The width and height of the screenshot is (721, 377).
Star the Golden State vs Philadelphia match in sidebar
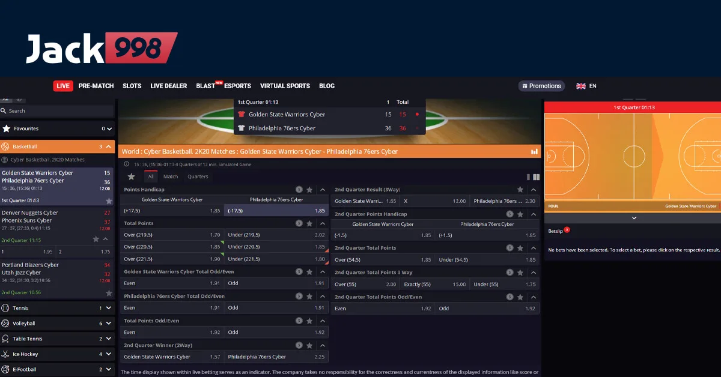109,201
